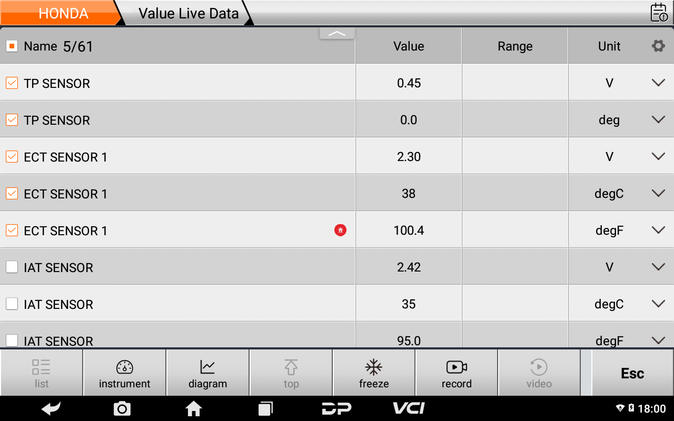Image resolution: width=674 pixels, height=421 pixels.
Task: Freeze the live data stream
Action: (374, 373)
